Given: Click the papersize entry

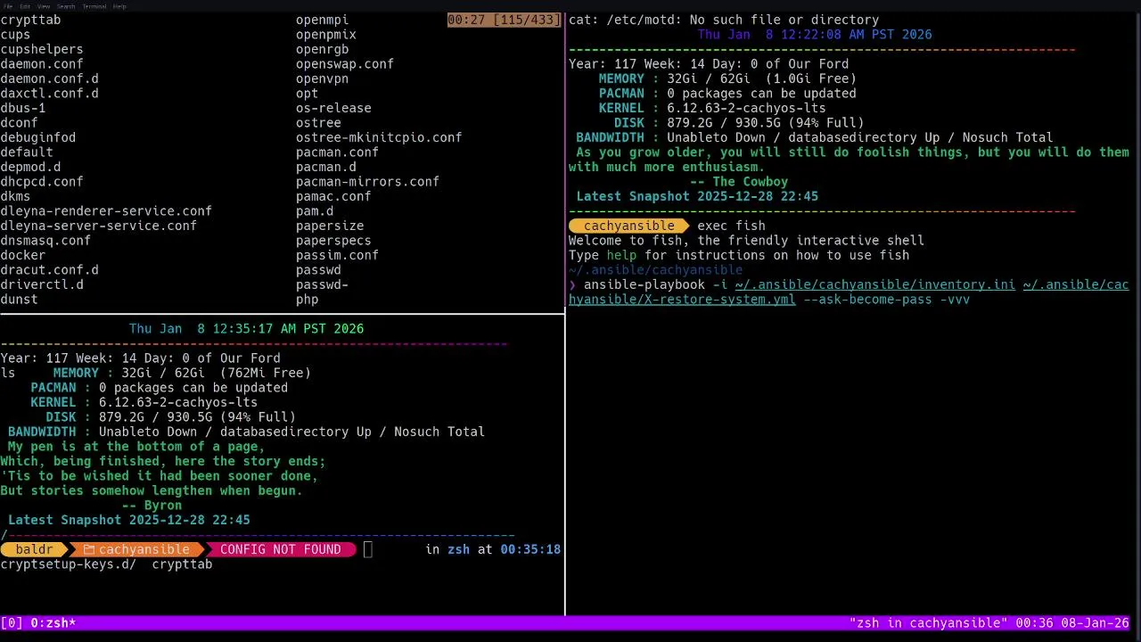Looking at the screenshot, I should tap(330, 226).
